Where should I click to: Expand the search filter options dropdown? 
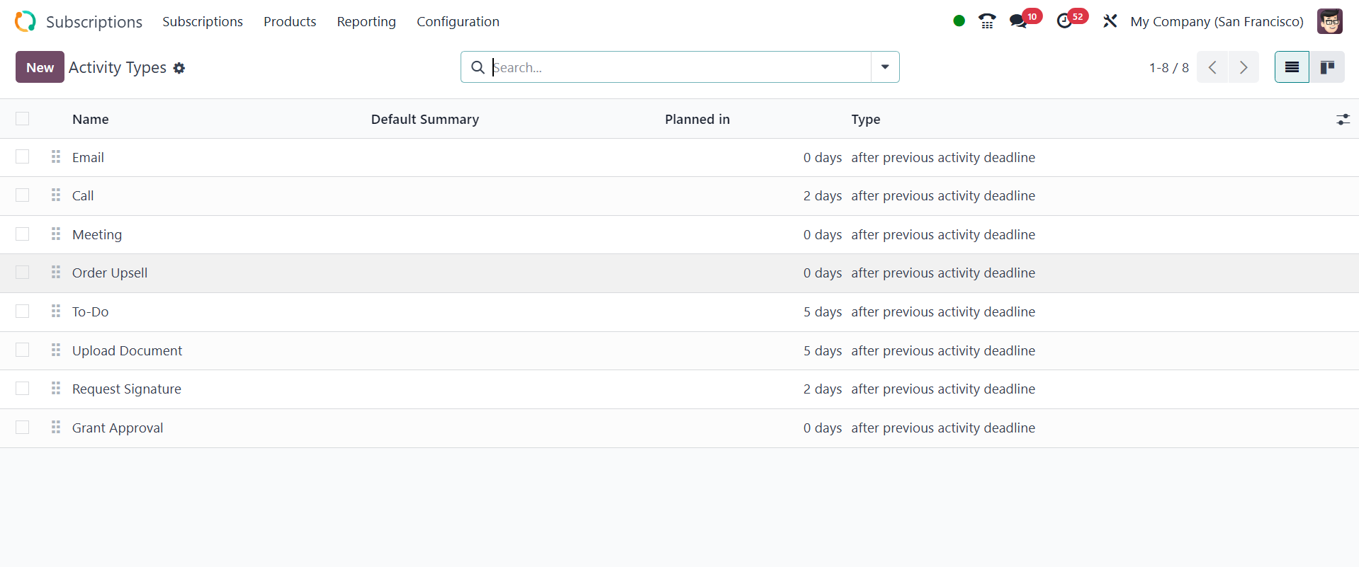pos(885,67)
